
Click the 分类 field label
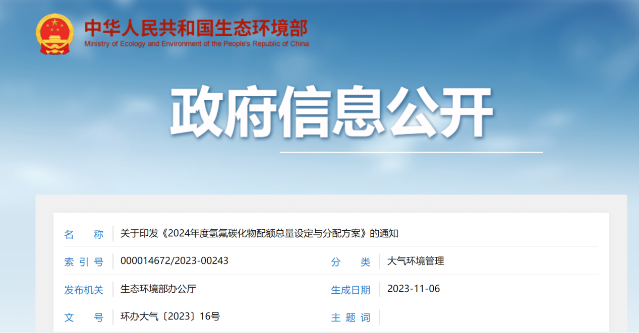[351, 261]
